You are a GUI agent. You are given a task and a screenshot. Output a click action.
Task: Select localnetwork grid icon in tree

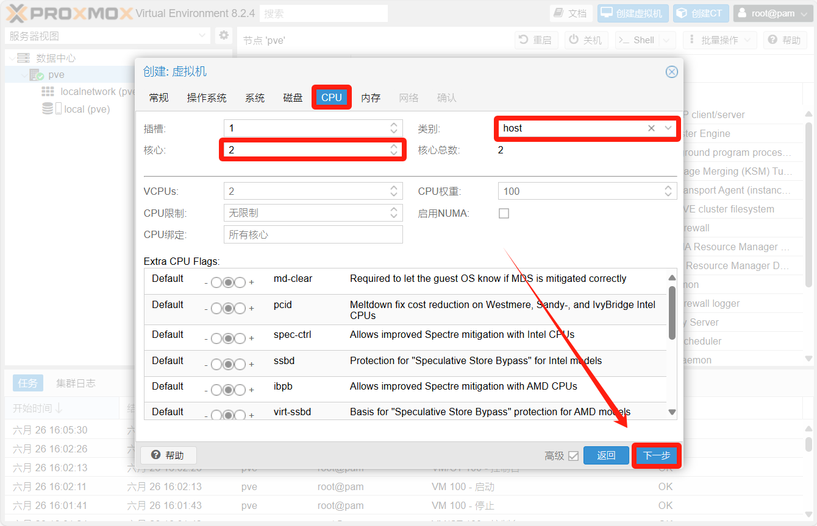pos(48,92)
